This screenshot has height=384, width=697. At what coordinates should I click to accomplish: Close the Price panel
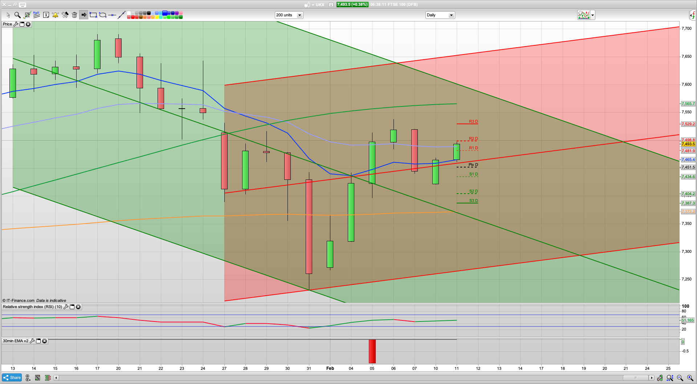click(28, 24)
